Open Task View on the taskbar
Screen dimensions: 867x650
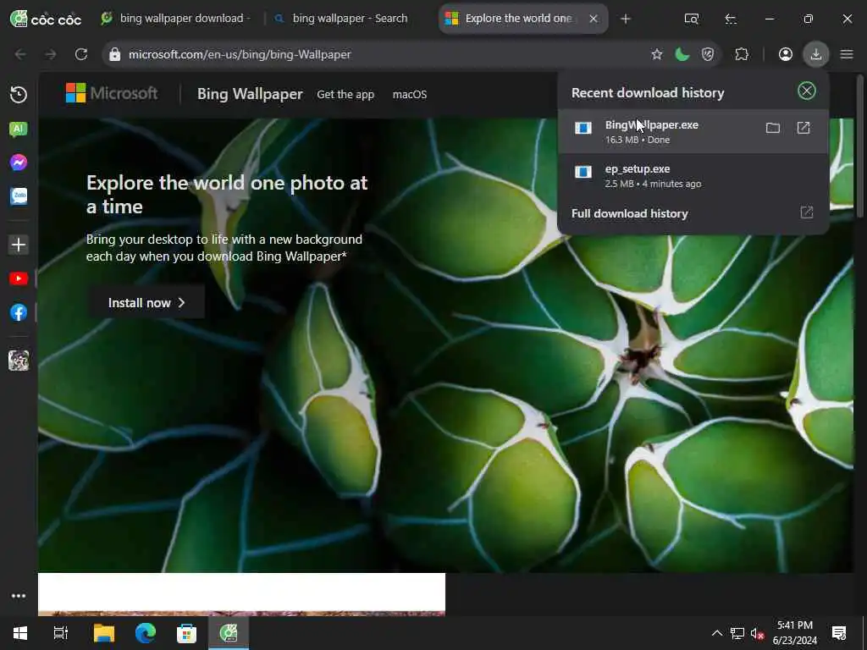(61, 633)
